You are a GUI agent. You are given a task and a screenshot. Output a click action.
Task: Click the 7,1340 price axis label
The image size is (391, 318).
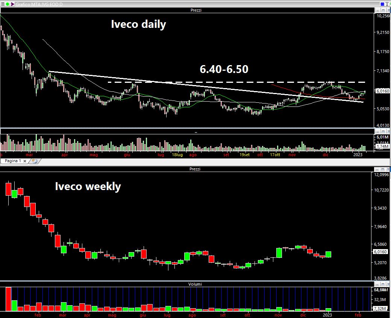tap(383, 71)
